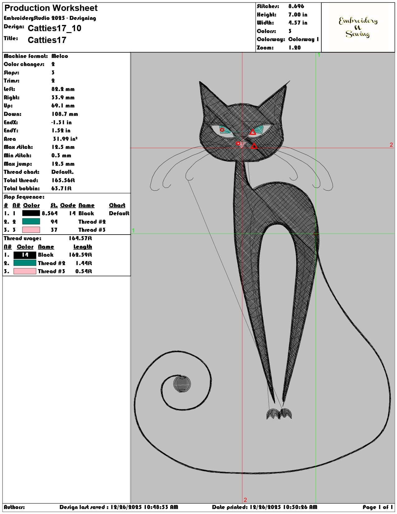
Task: Click the design name 'Catties17_10'
Action: pos(54,28)
